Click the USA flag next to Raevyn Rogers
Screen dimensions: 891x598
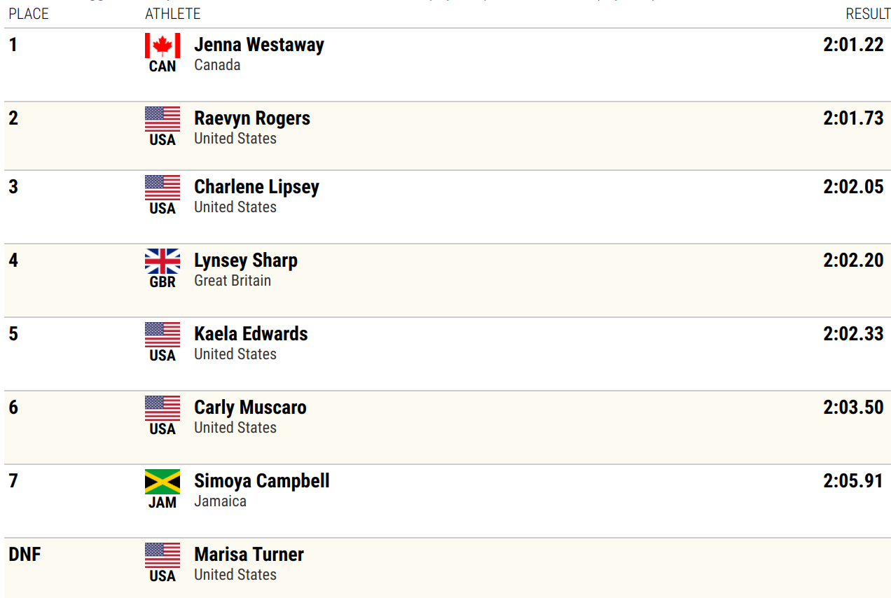tap(163, 119)
